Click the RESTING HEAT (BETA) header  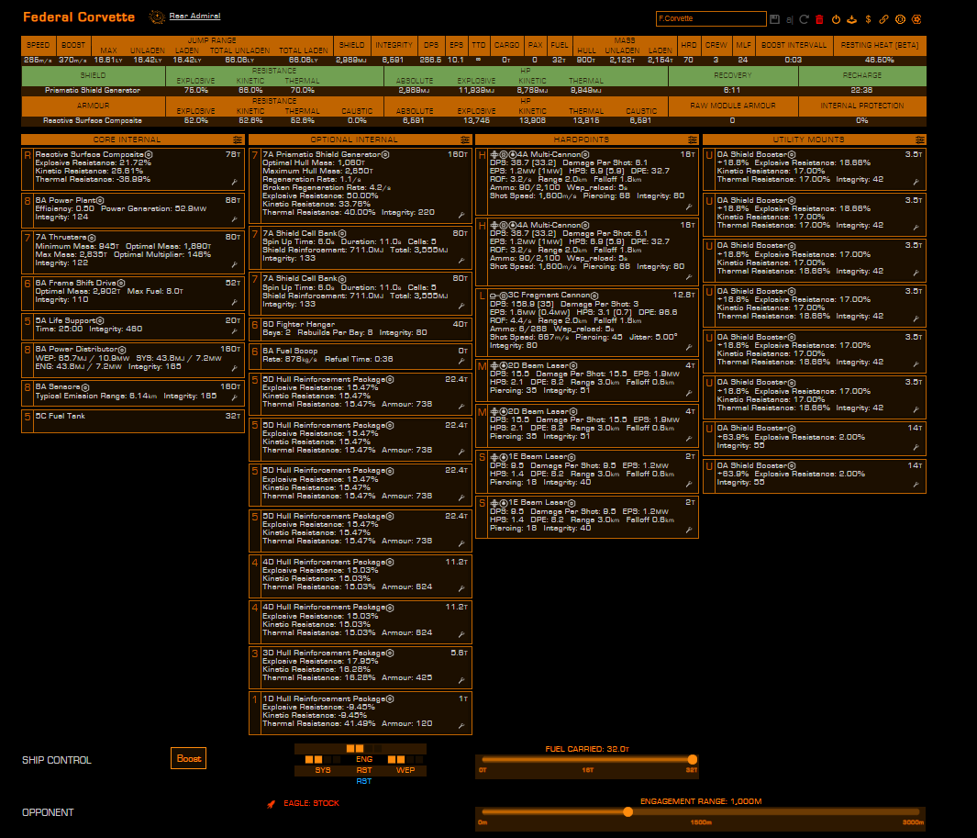[x=879, y=46]
